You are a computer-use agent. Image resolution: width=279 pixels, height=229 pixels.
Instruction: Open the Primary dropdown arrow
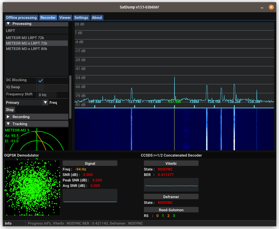[45, 102]
